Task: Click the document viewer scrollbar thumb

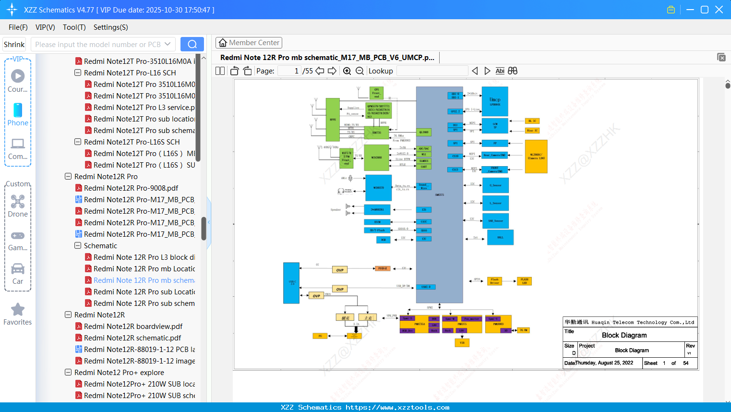Action: pyautogui.click(x=728, y=85)
